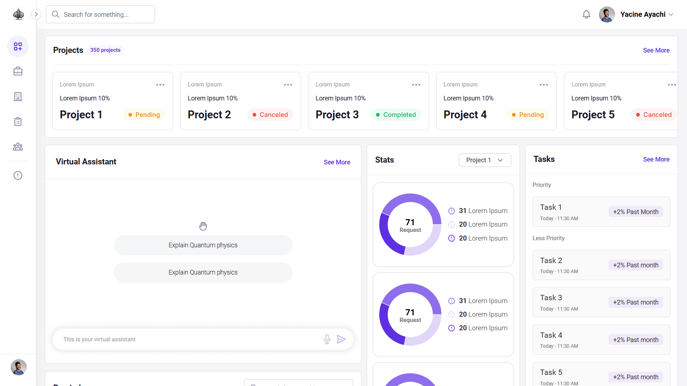Focus the Search for something field
Viewport: 687px width, 386px height.
[100, 14]
